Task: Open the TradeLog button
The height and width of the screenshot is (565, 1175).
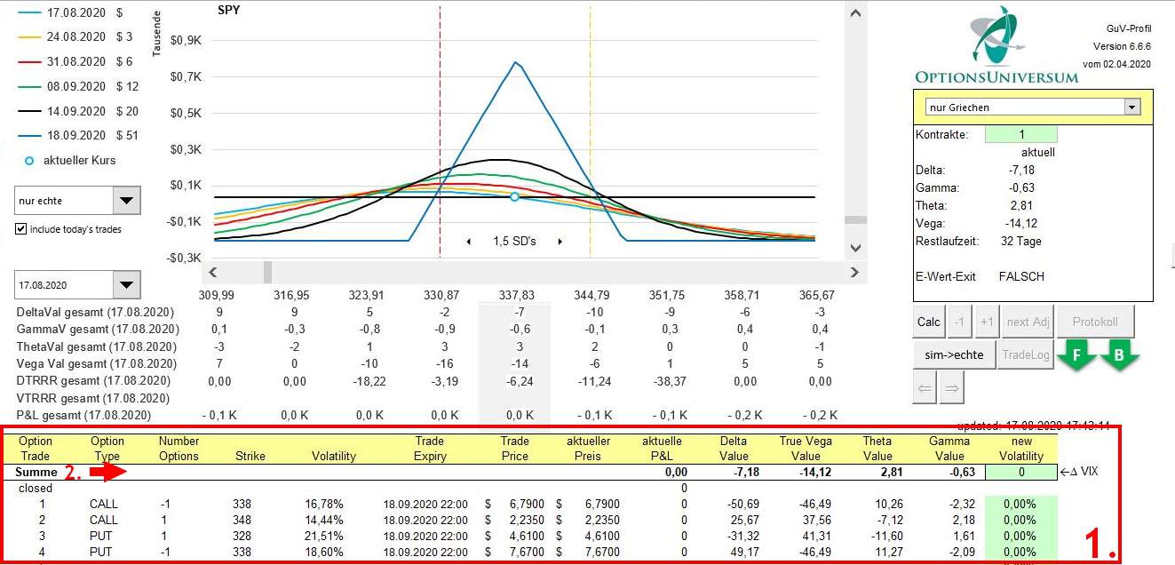Action: pos(1026,354)
